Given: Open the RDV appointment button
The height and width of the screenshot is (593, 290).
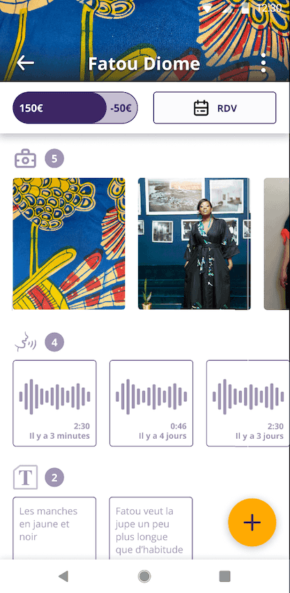Looking at the screenshot, I should [215, 107].
